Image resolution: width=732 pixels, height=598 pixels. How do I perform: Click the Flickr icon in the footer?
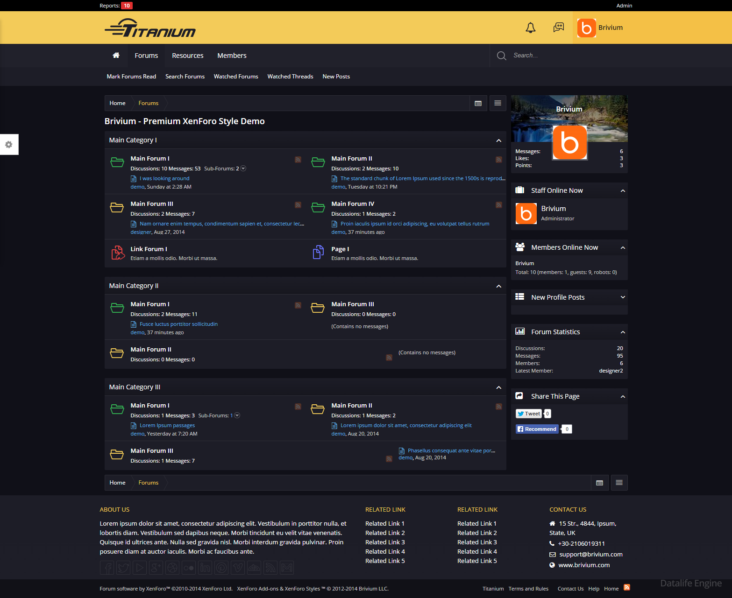click(x=189, y=568)
